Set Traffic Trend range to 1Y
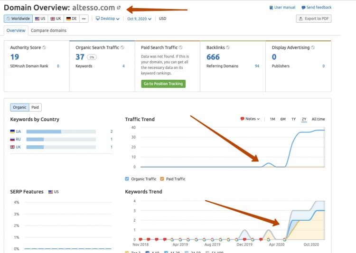The width and height of the screenshot is (356, 253). pyautogui.click(x=293, y=119)
